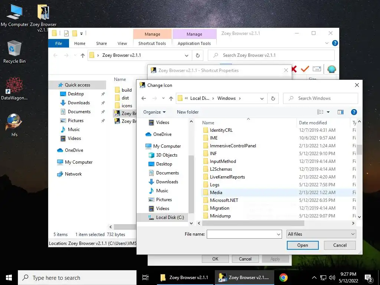The height and width of the screenshot is (285, 380).
Task: Select 3D Objects in dialog sidebar
Action: click(x=163, y=155)
